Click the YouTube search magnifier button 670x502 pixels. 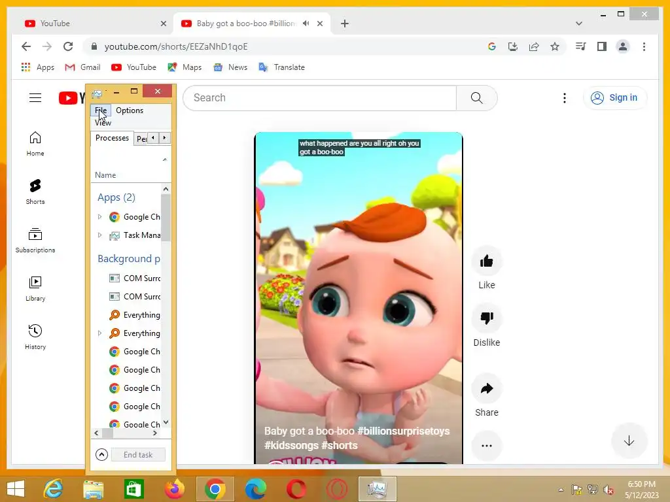coord(476,98)
